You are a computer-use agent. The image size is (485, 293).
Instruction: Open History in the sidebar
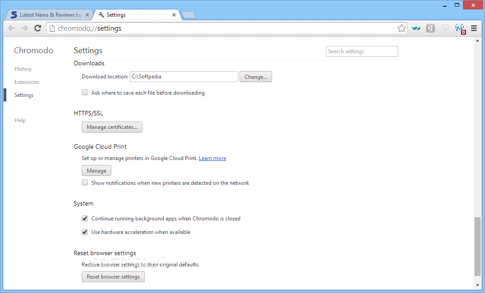[23, 69]
